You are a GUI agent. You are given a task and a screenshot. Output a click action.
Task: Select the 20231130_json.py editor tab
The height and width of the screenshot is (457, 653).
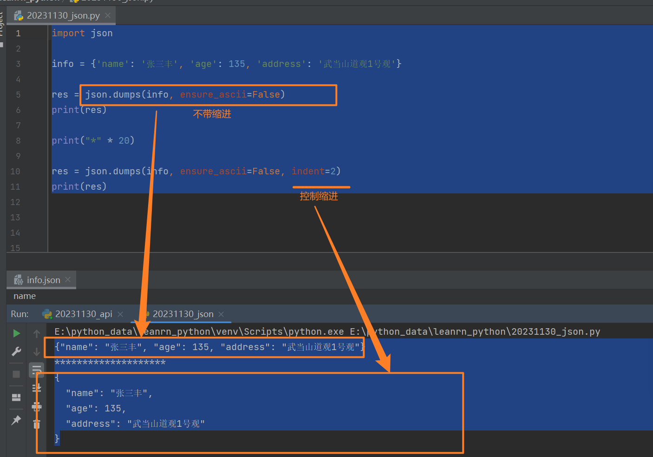pyautogui.click(x=63, y=16)
